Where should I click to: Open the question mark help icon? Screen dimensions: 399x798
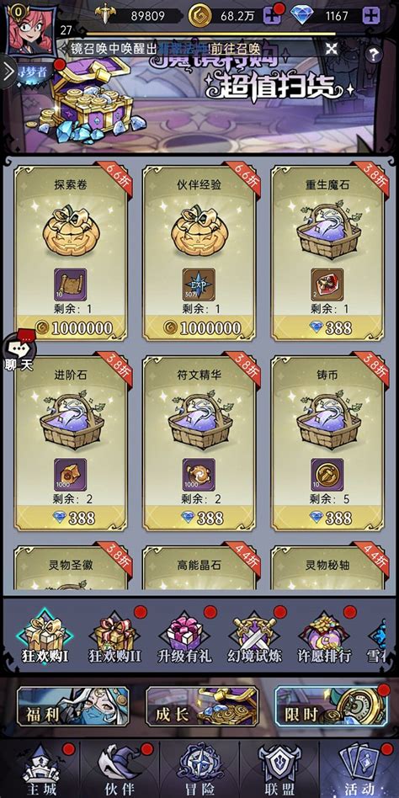point(374,54)
